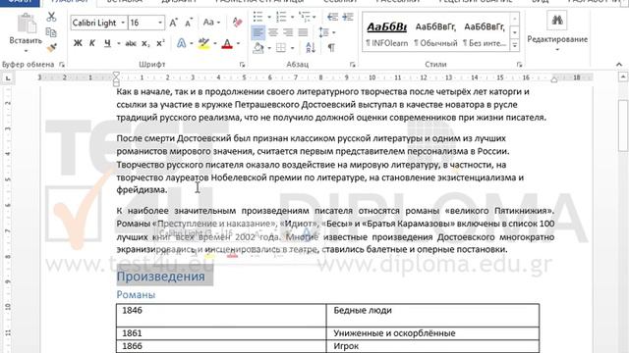Open the Абзац dialog launcher

[352, 65]
